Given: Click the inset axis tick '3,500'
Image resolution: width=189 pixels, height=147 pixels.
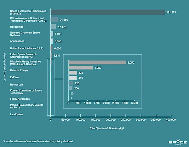Looking at the screenshot, I should point(135,103).
